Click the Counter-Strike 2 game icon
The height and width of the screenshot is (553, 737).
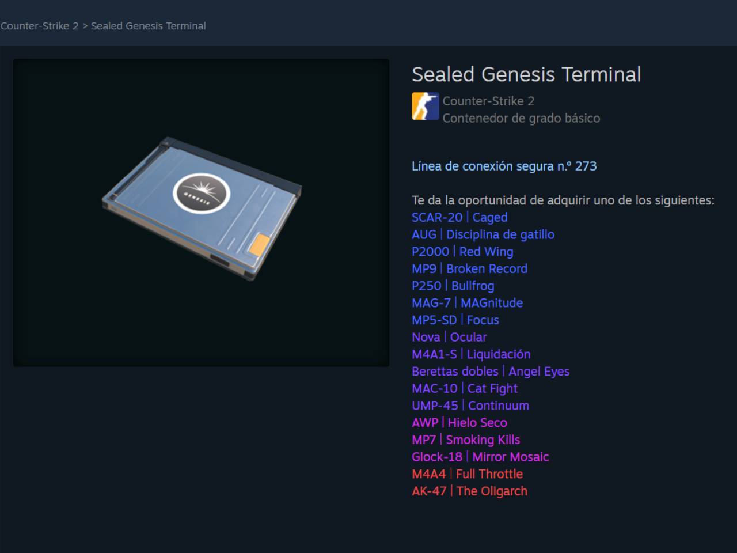point(426,106)
